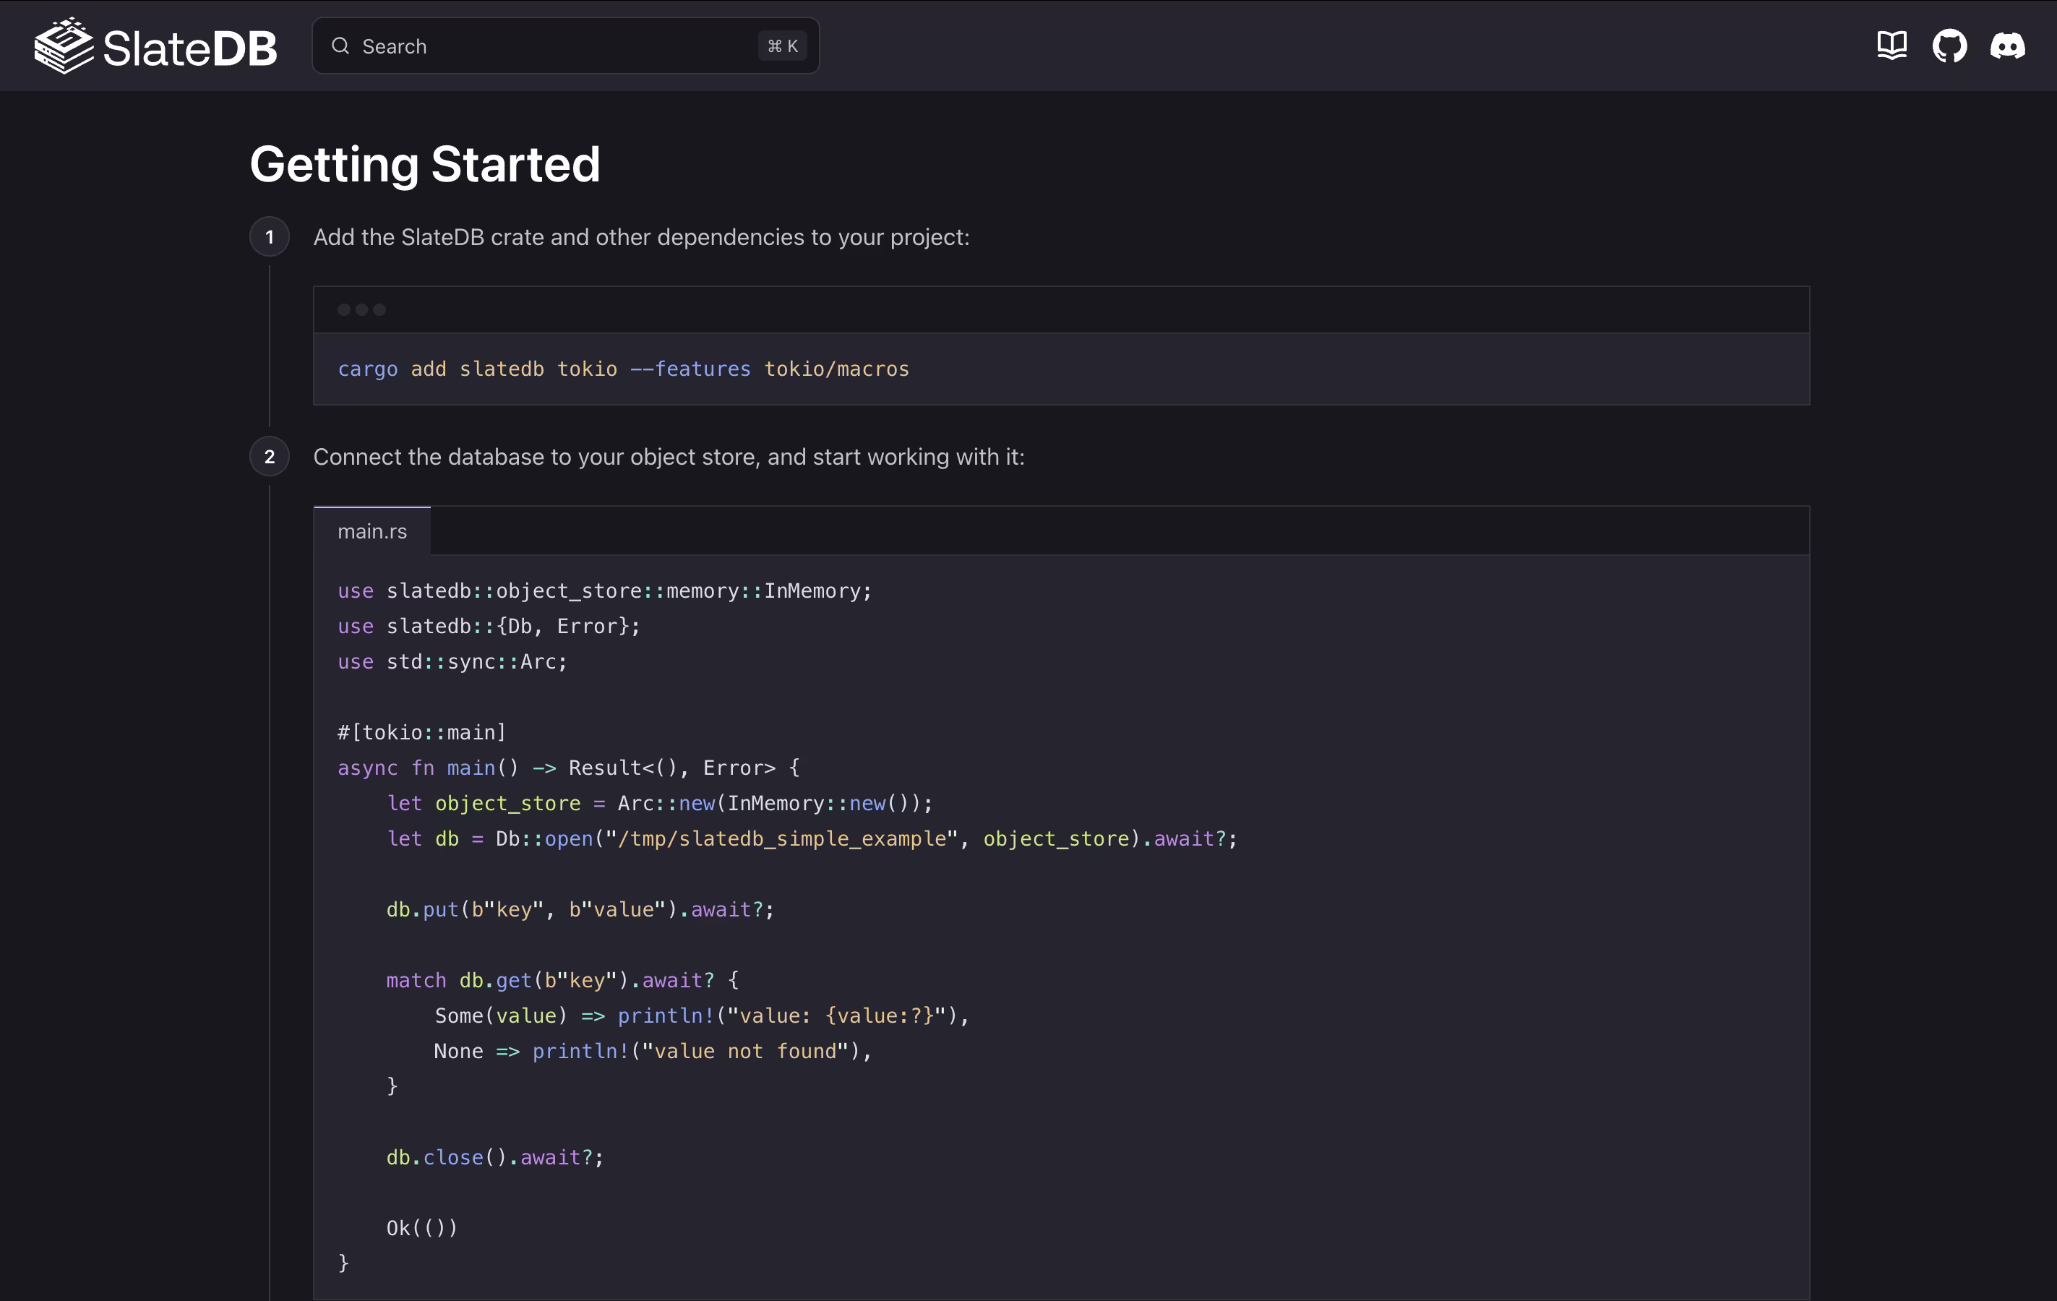Click the Db::open line in code
This screenshot has width=2057, height=1301.
click(812, 839)
